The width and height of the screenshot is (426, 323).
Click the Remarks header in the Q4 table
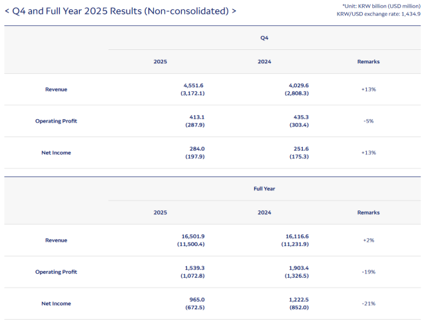click(x=368, y=61)
